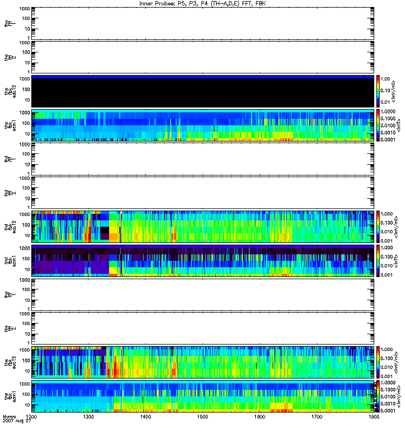
Task: Click the 'thd fbk edc12' y-axis title
Action: [10, 227]
